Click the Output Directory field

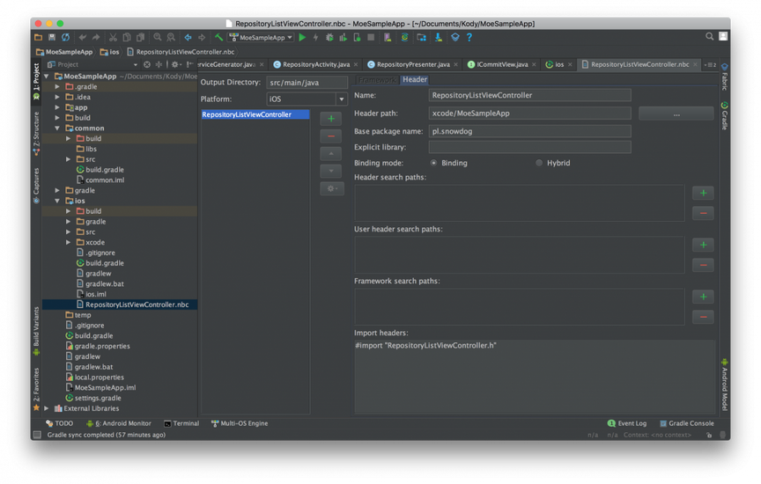307,83
